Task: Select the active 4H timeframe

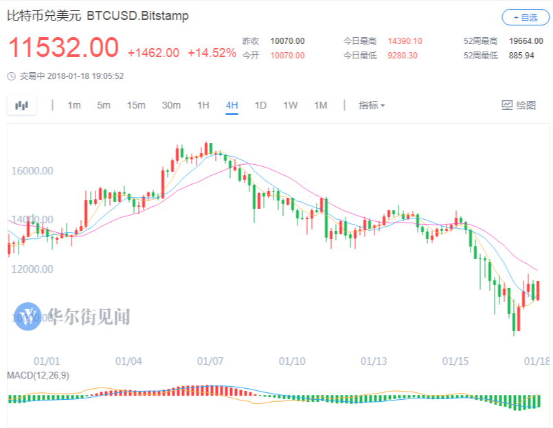Action: tap(232, 105)
